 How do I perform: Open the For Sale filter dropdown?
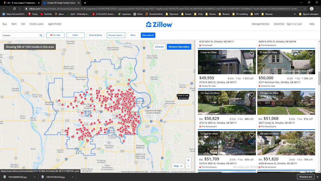coord(55,35)
